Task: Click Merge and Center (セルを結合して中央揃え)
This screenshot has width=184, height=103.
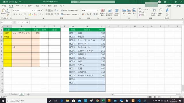Action: (69, 14)
